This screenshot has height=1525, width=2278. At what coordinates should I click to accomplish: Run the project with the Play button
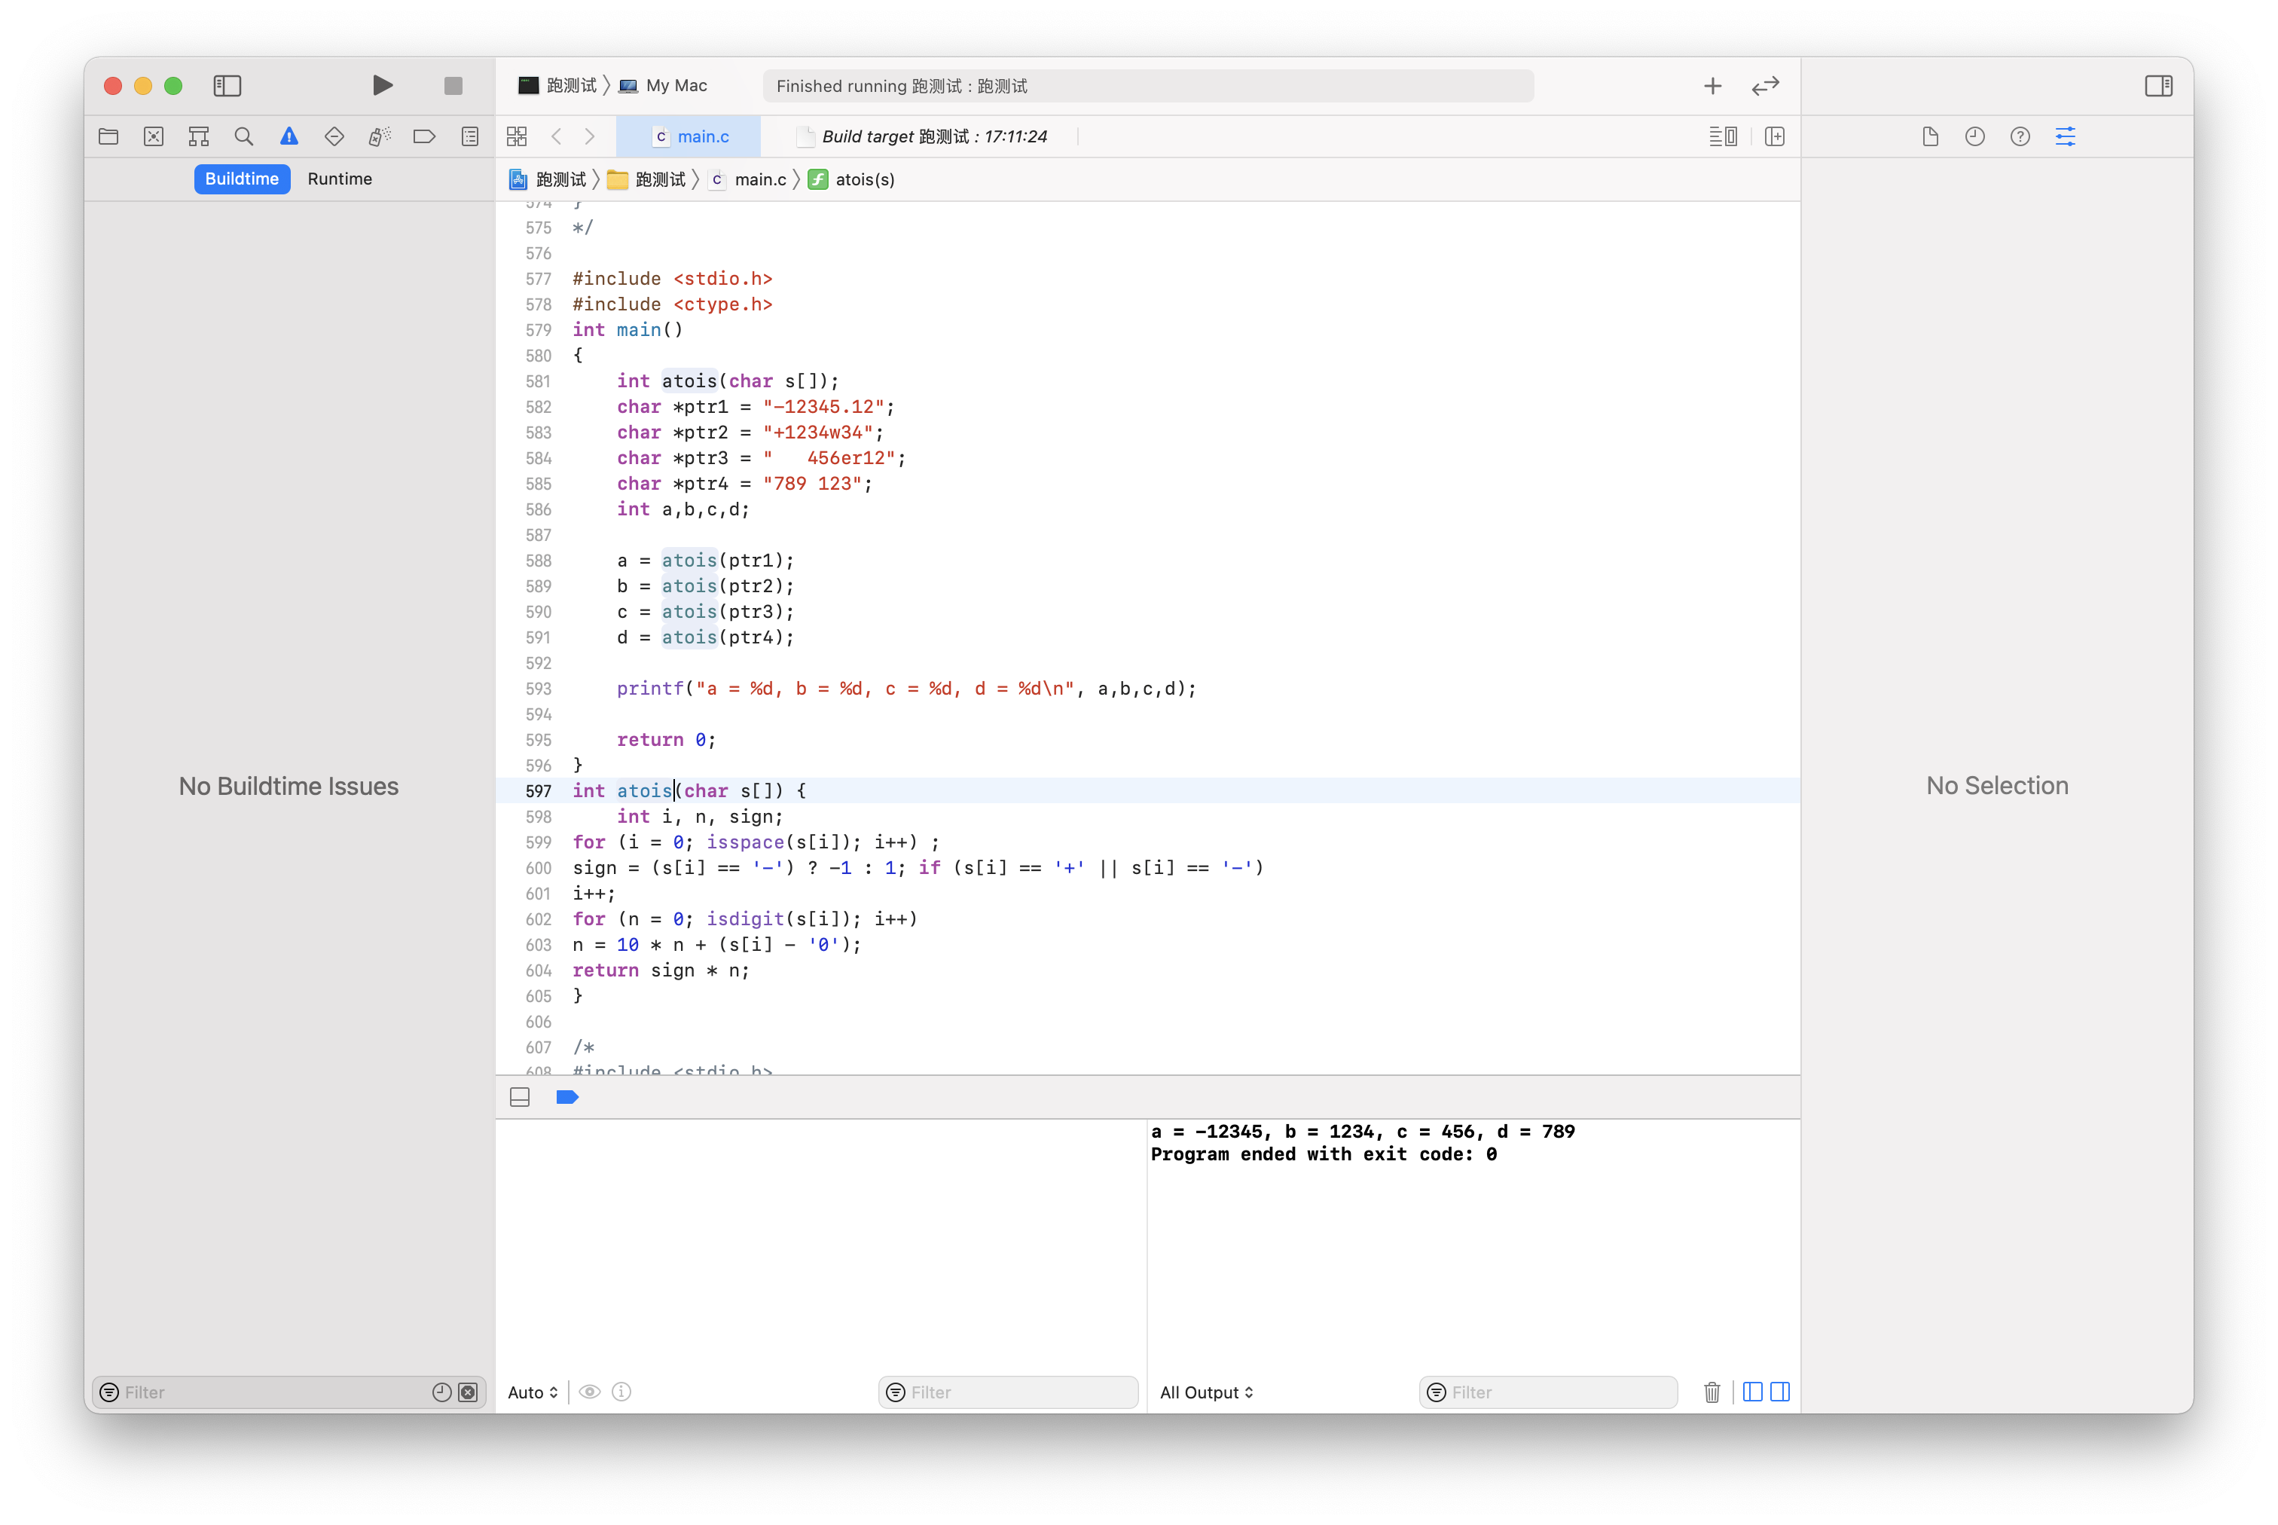pos(382,86)
